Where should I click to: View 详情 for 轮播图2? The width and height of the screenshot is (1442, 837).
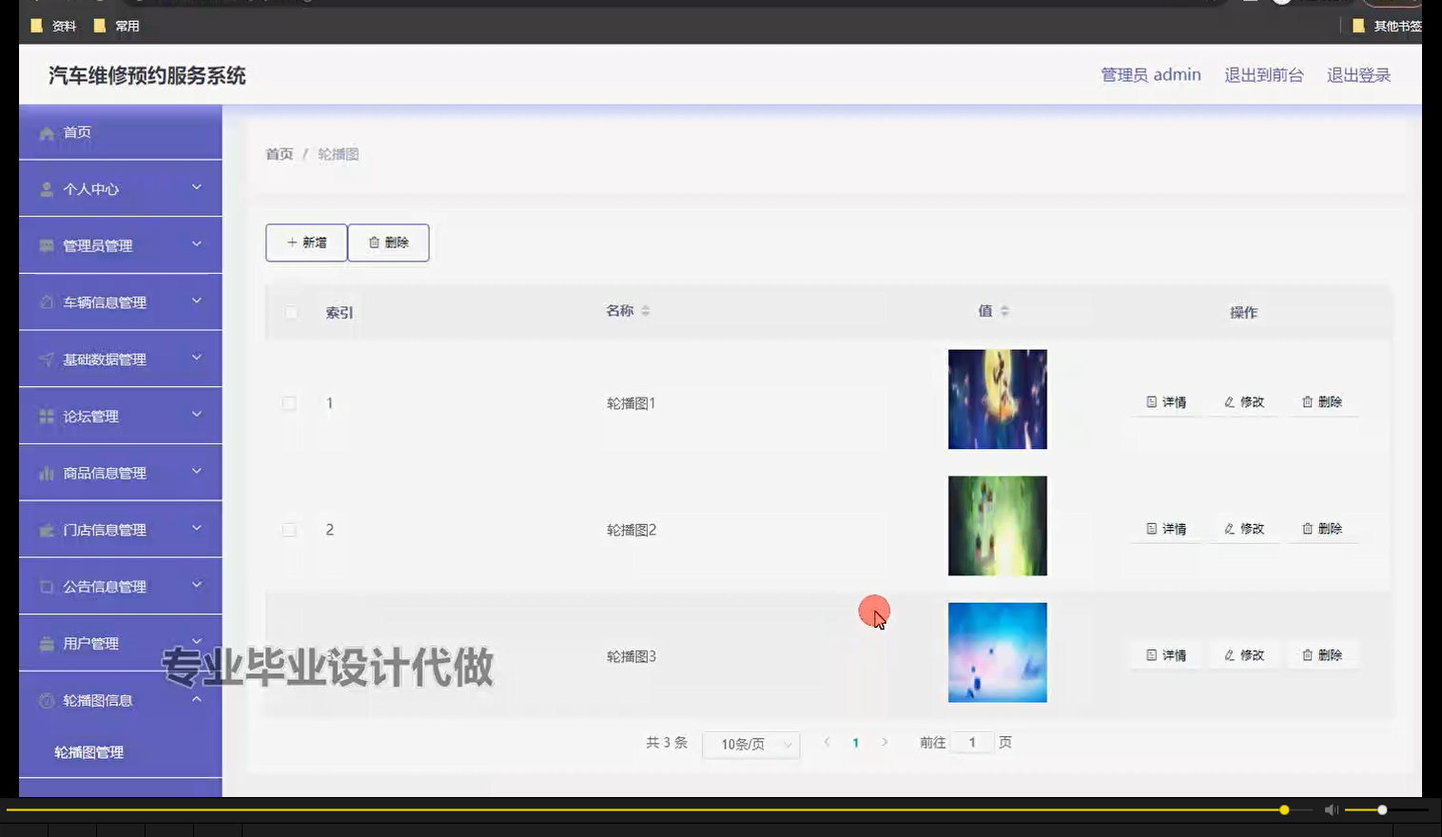tap(1166, 529)
